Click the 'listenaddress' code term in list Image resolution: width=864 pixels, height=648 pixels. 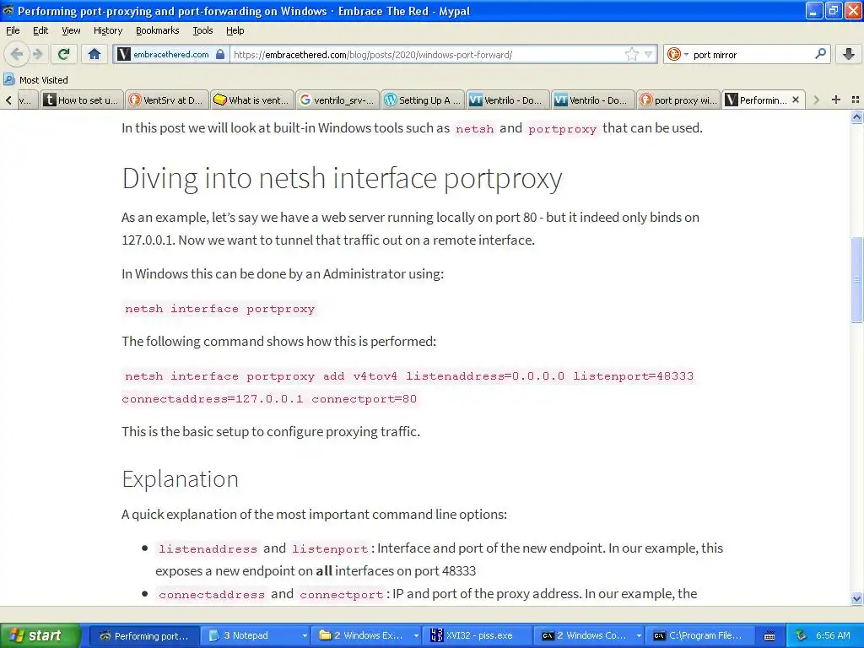(x=208, y=548)
